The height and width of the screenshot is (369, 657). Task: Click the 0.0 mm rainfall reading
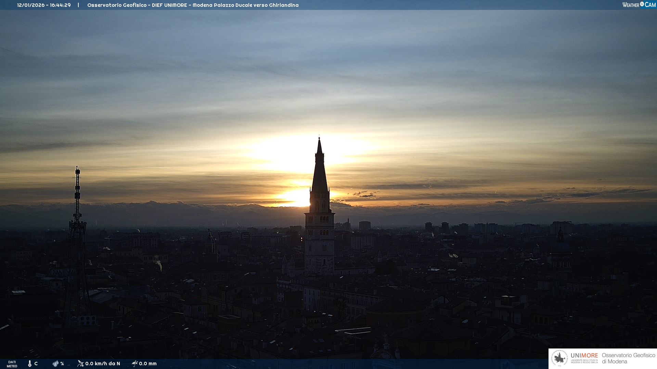point(148,364)
